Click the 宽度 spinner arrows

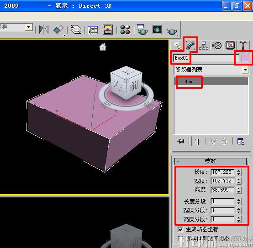(239, 181)
